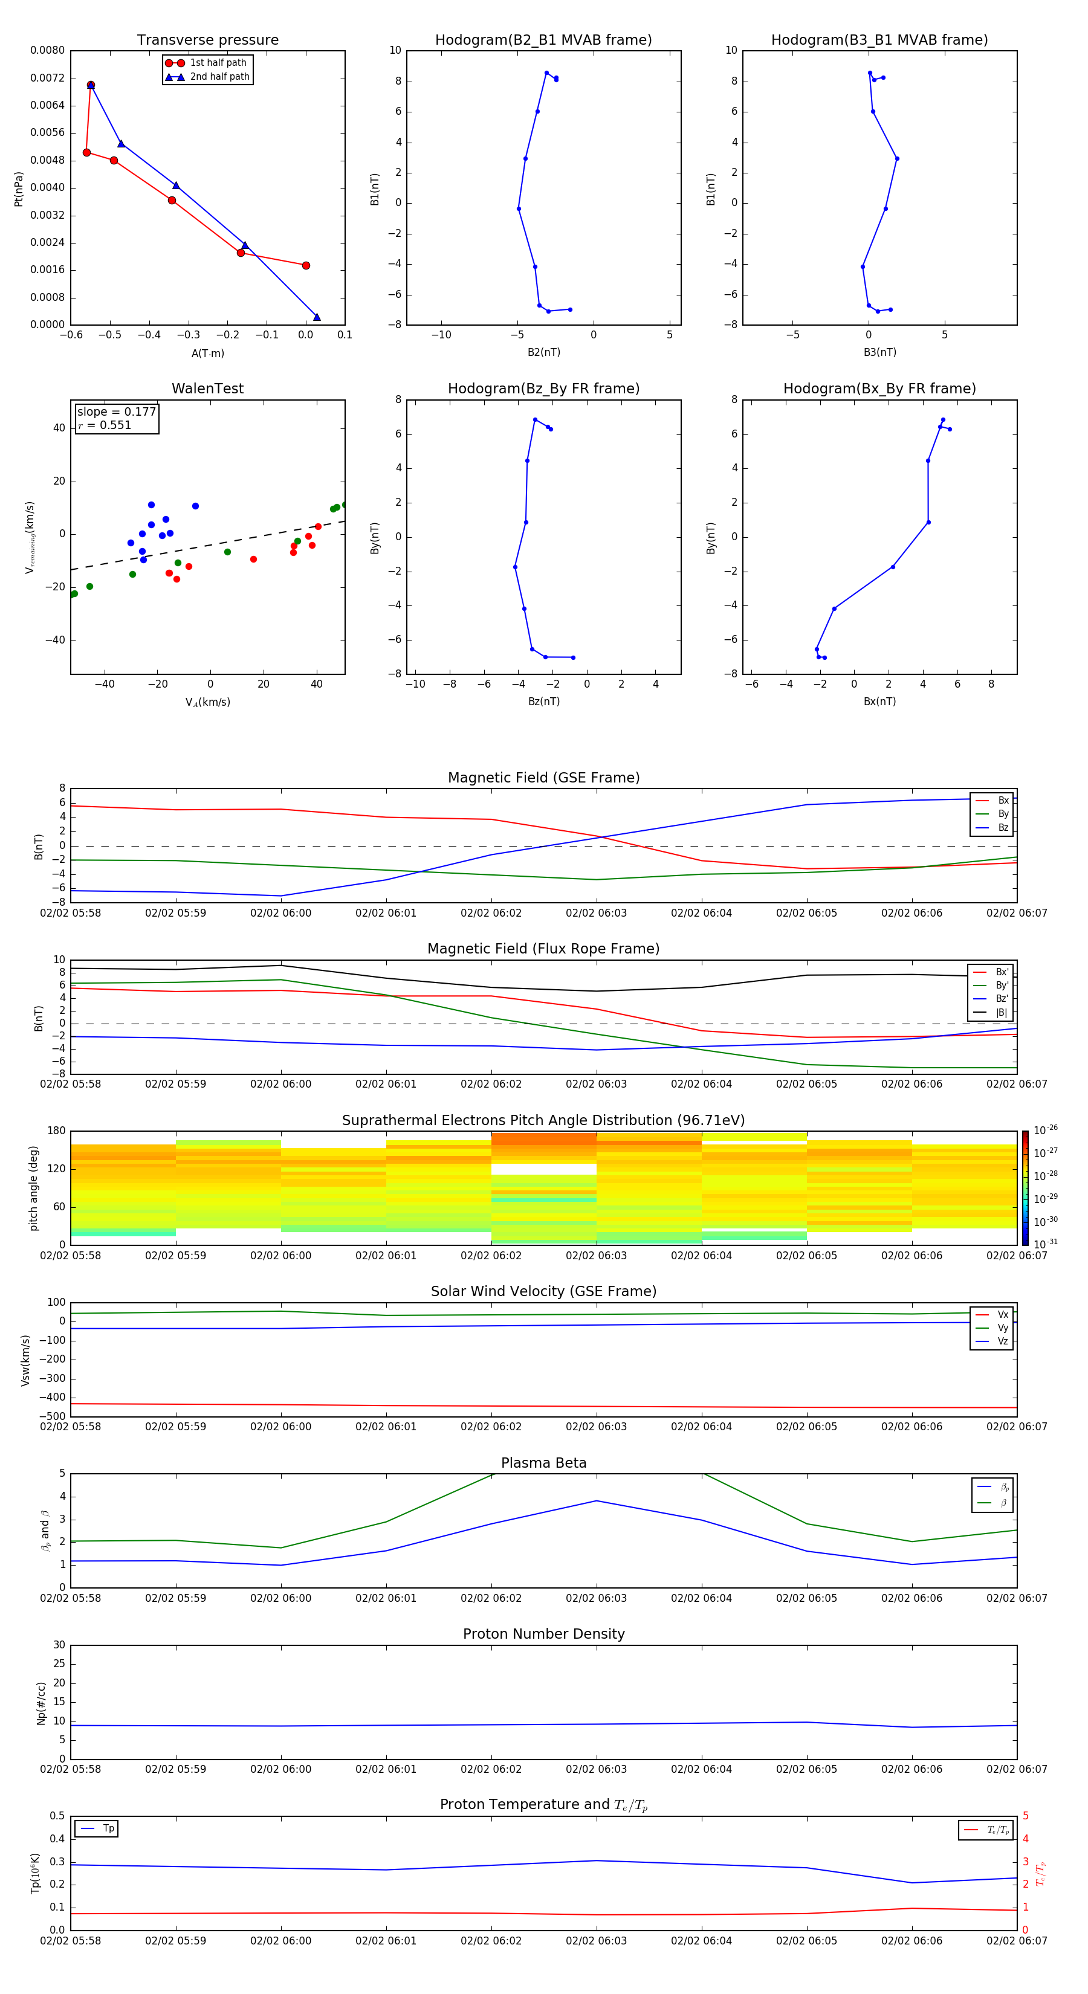The image size is (1088, 1994).
Task: Select the Bx' legend entry
Action: point(991,972)
